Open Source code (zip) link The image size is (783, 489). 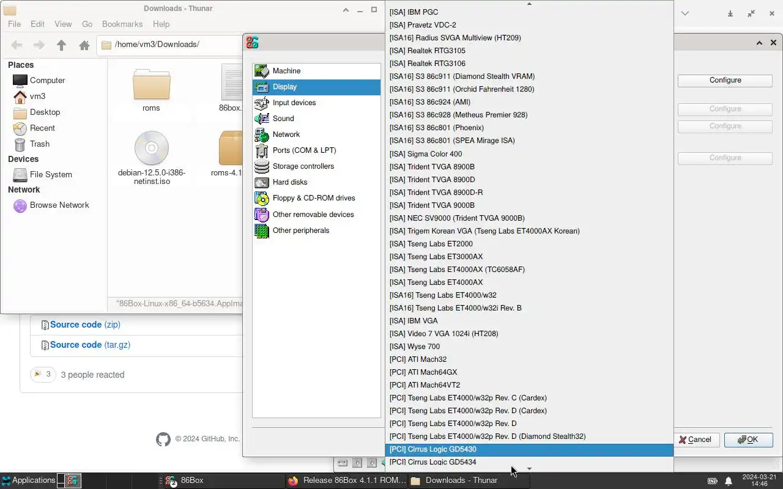coord(85,325)
